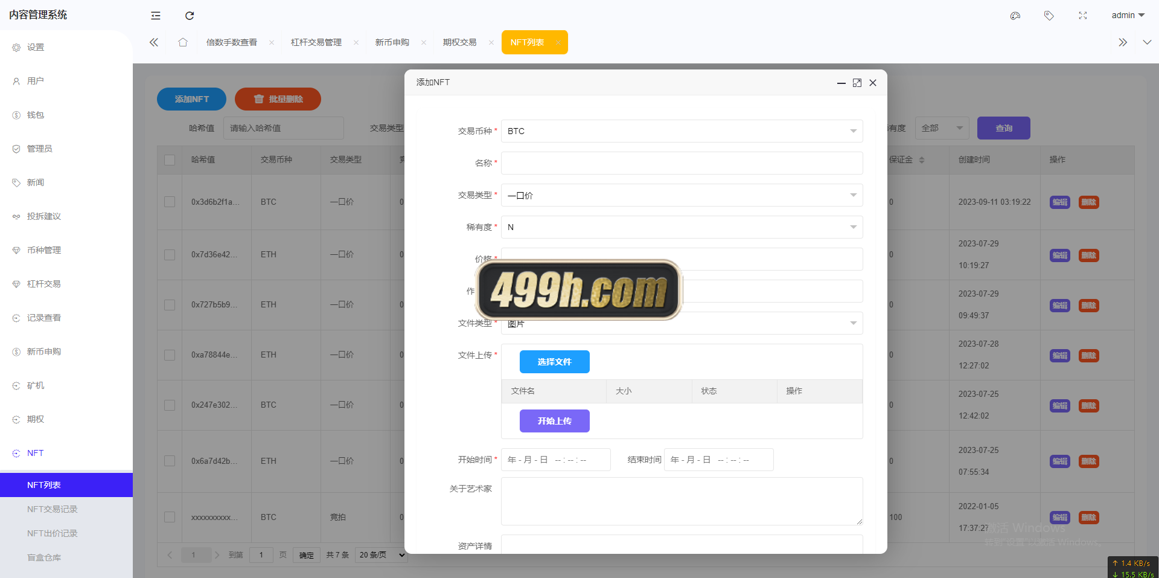Sort by 保证金 column arrows
Image resolution: width=1159 pixels, height=578 pixels.
click(x=922, y=160)
